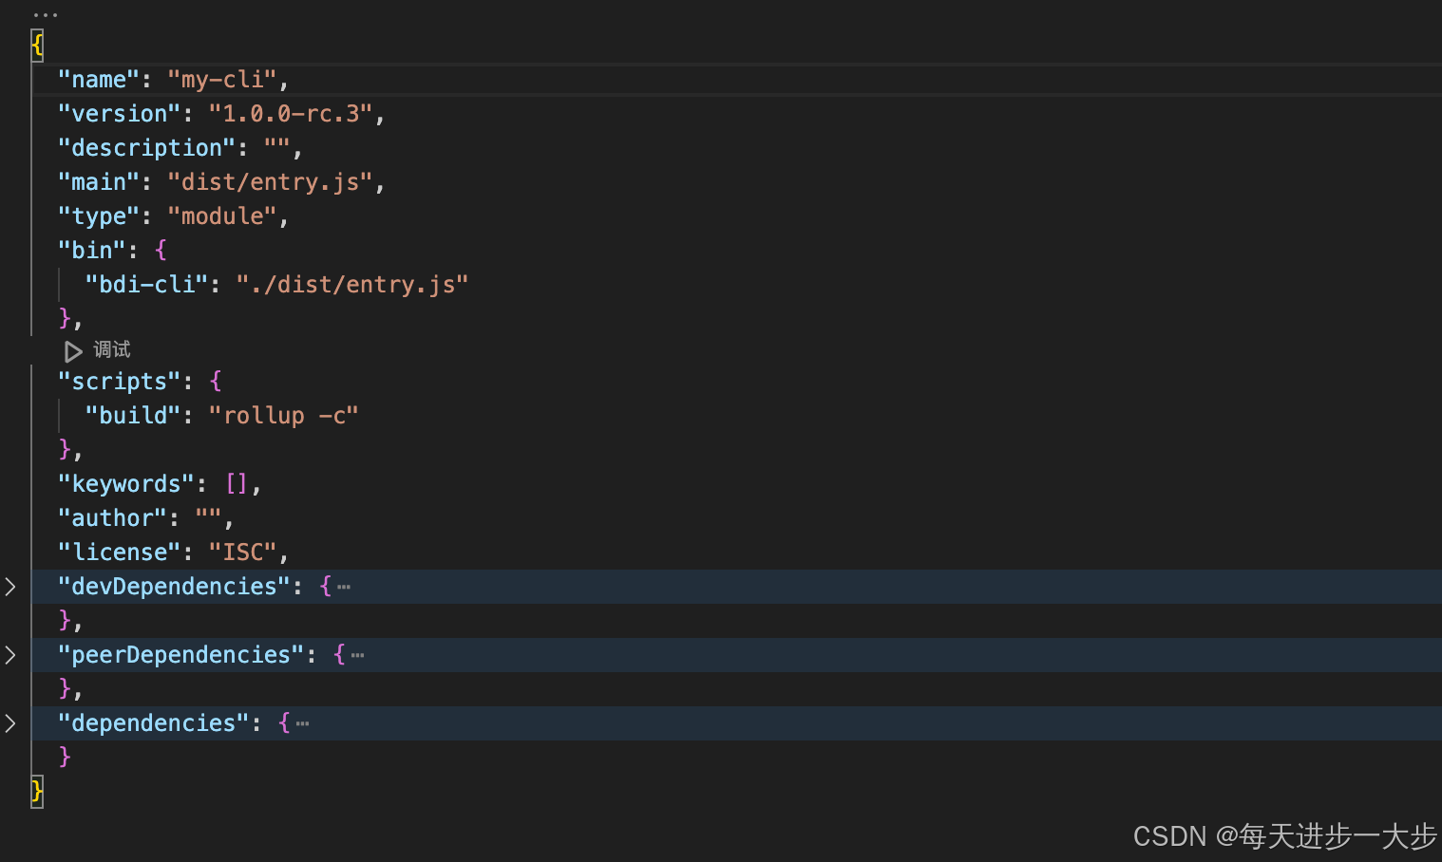Click the "main" key
Viewport: 1442px width, 862px height.
click(x=99, y=182)
